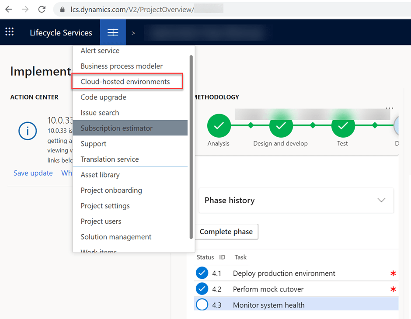
Task: Toggle the Lifecycle Services hamburger menu
Action: (x=113, y=32)
